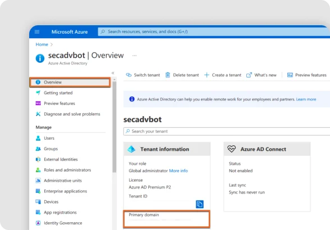
Task: Open the ellipsis more options menu
Action: (134, 56)
